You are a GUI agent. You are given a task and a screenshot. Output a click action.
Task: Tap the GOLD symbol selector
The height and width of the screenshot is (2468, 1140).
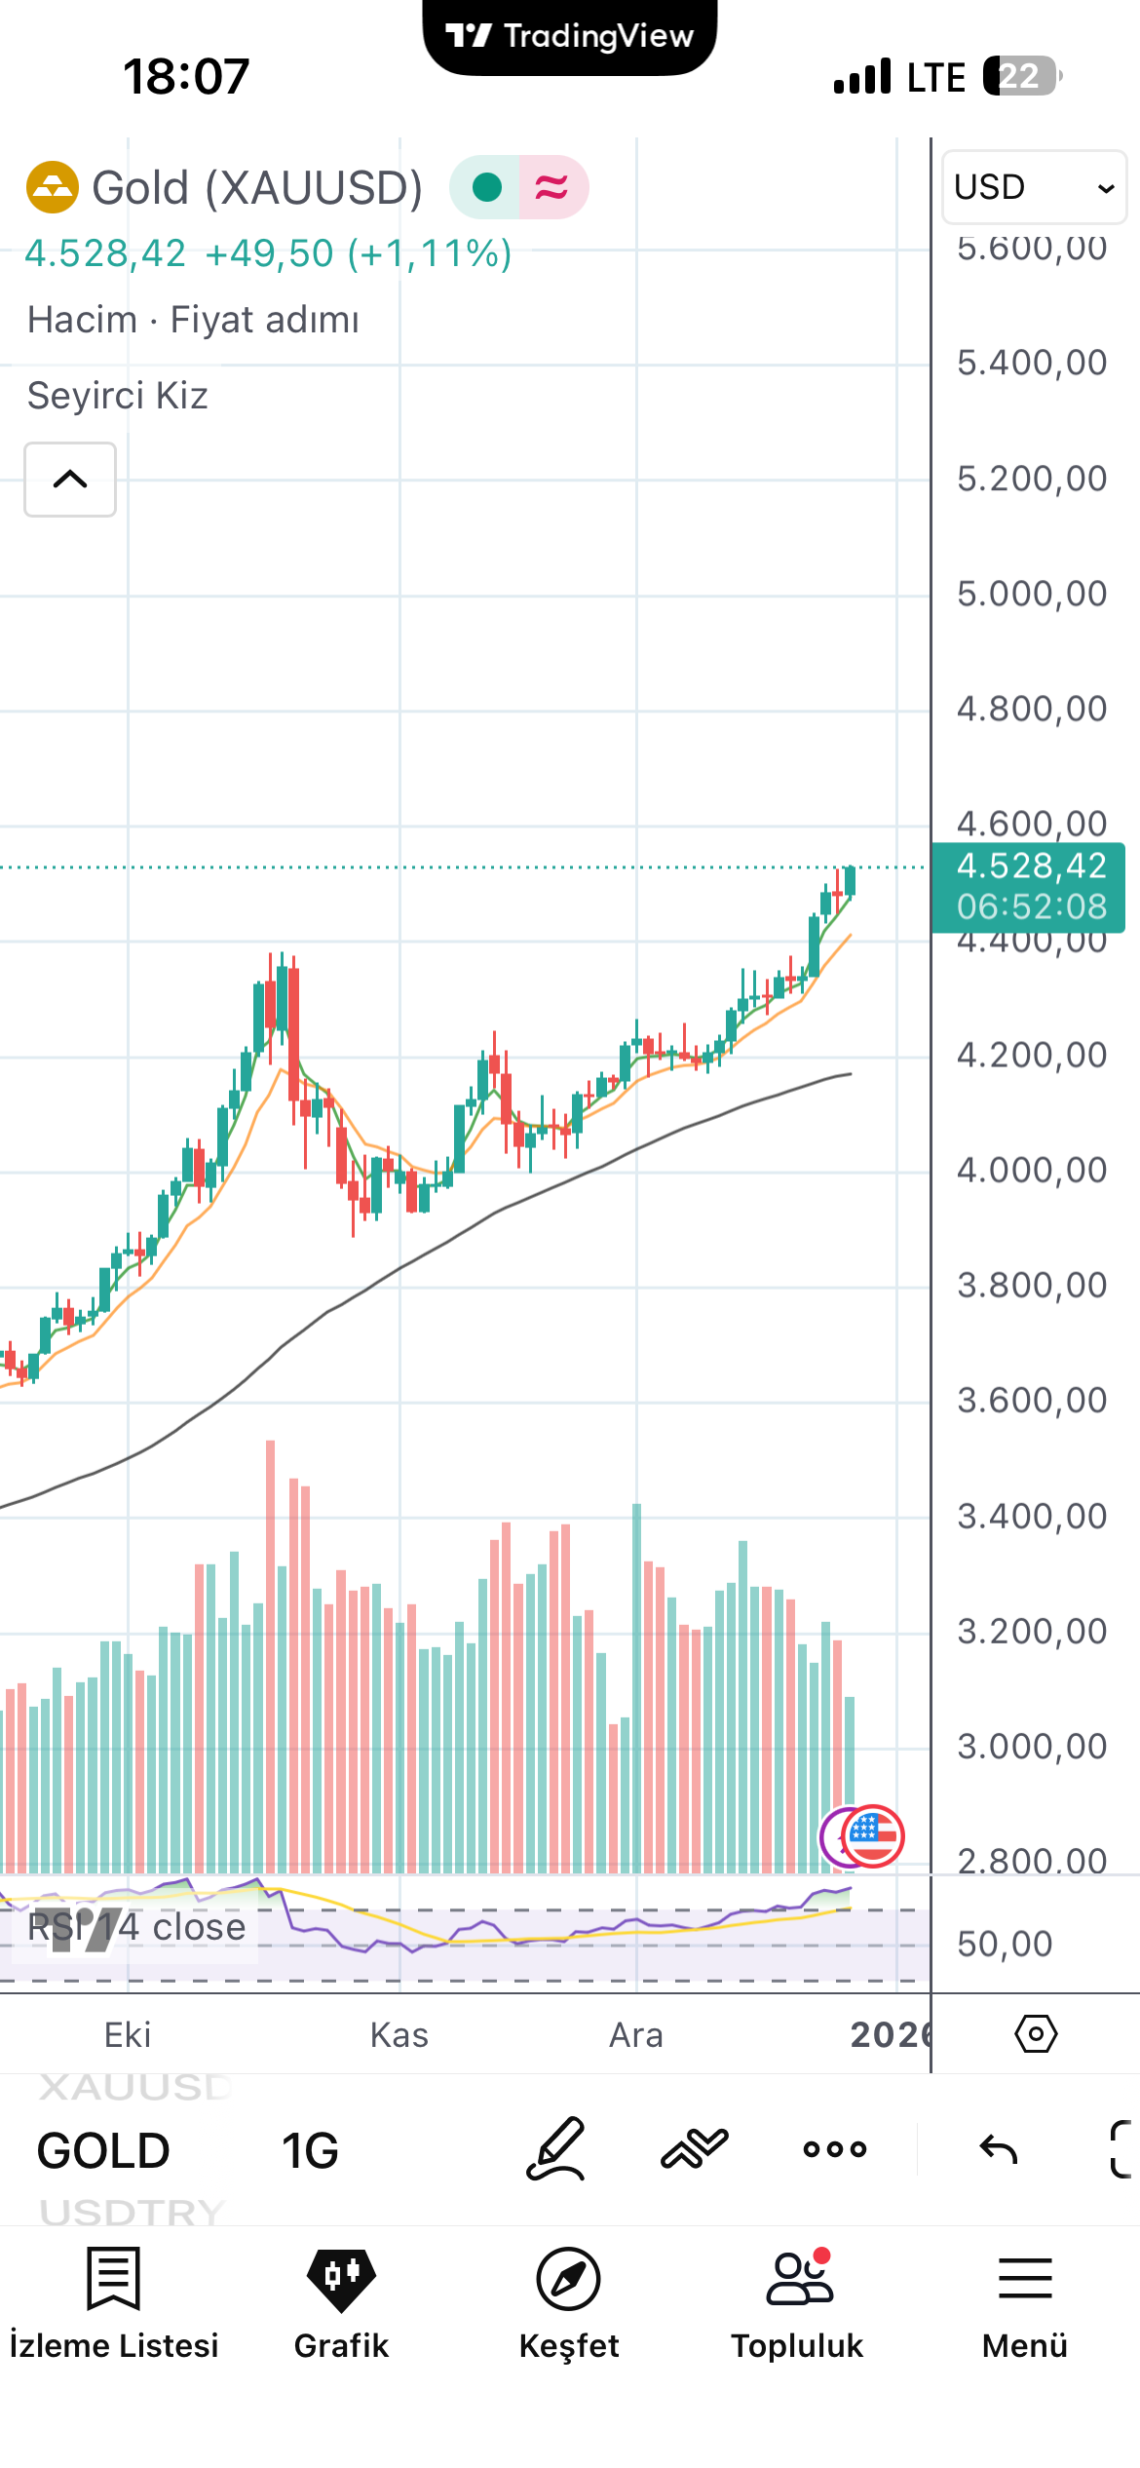click(x=103, y=2151)
